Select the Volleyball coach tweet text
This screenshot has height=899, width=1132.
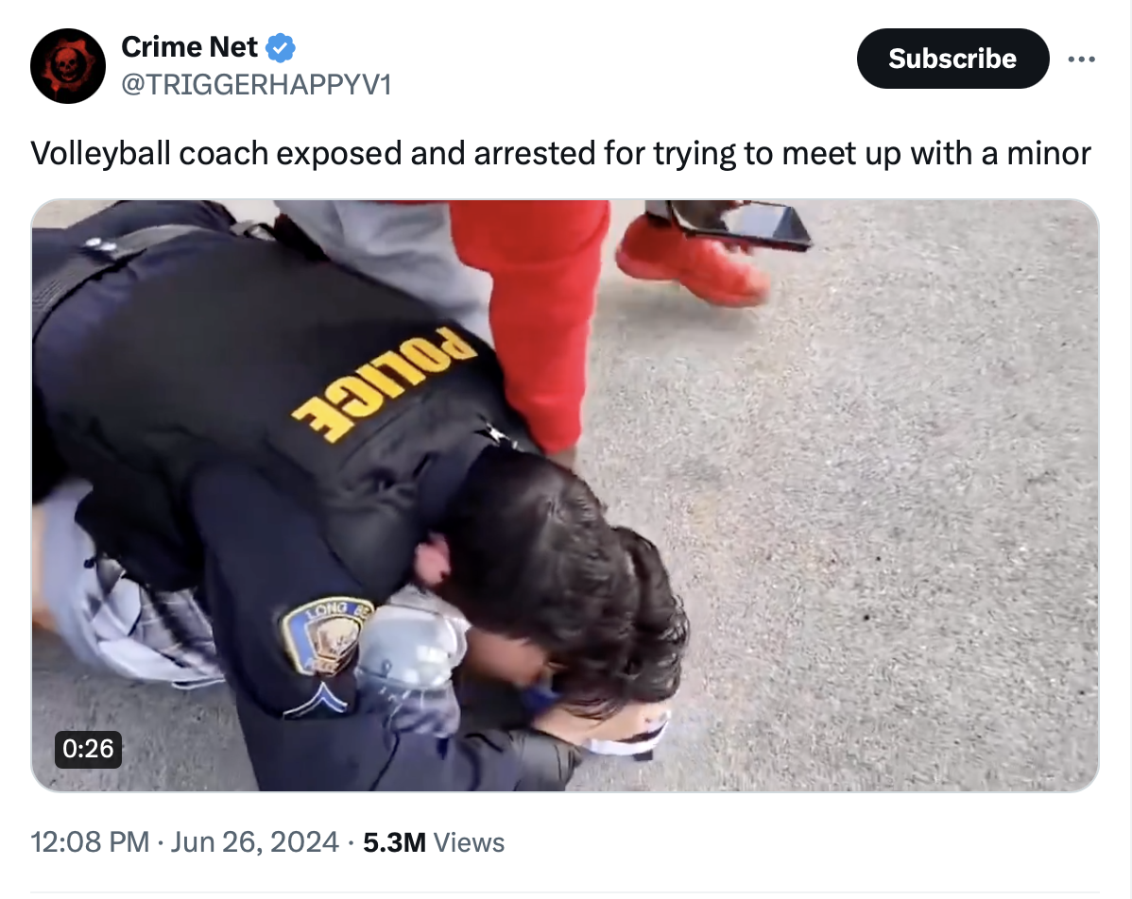pos(560,153)
